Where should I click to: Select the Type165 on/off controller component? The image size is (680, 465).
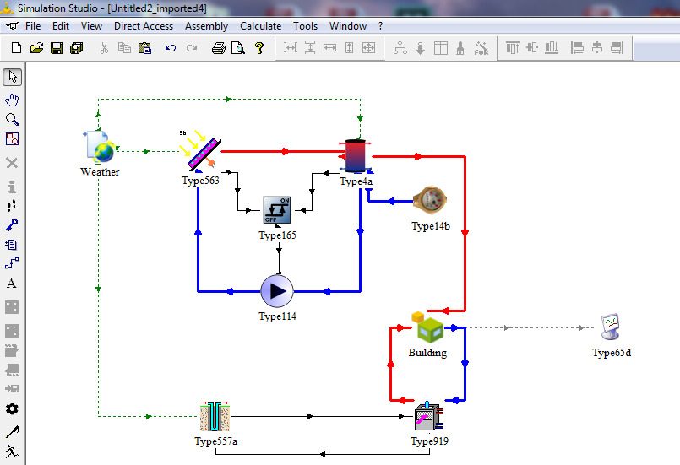277,210
